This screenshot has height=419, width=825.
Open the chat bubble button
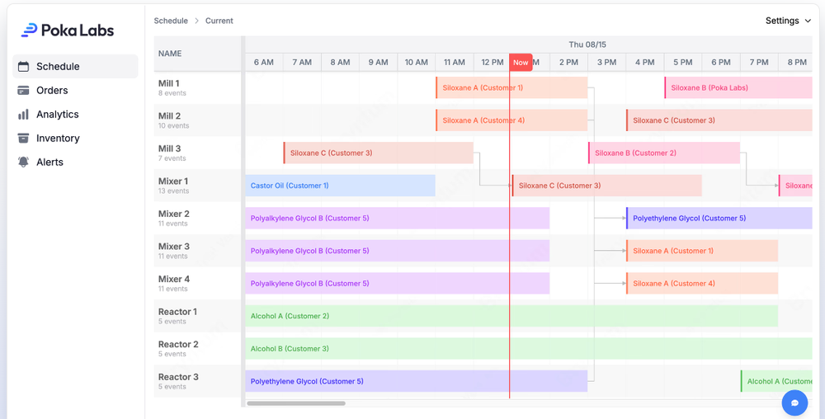pos(794,403)
